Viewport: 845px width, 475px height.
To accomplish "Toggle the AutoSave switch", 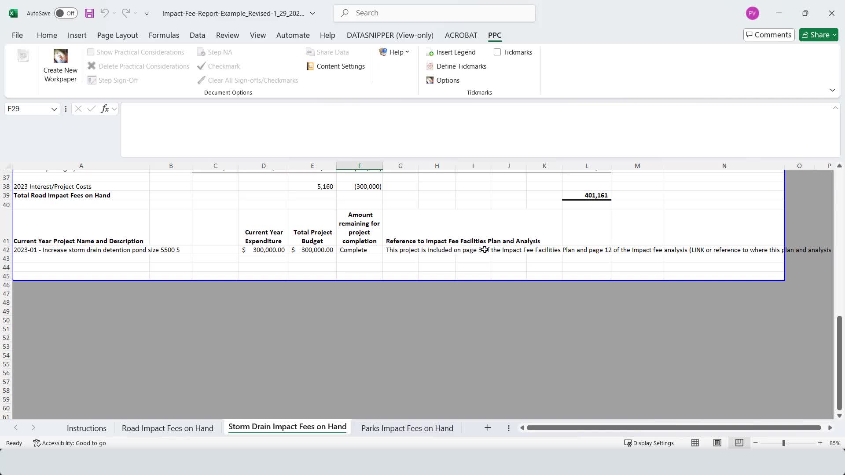I will pos(66,13).
